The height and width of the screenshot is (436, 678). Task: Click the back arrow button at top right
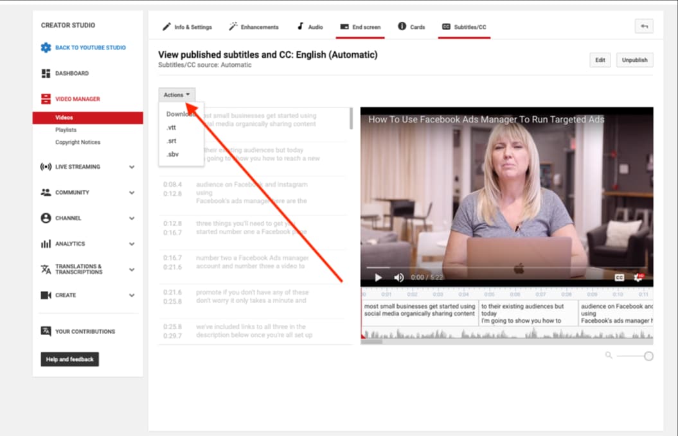coord(644,26)
